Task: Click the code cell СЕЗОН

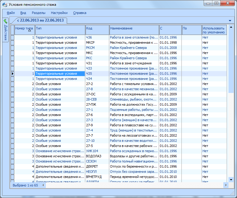Action: pyautogui.click(x=97, y=161)
